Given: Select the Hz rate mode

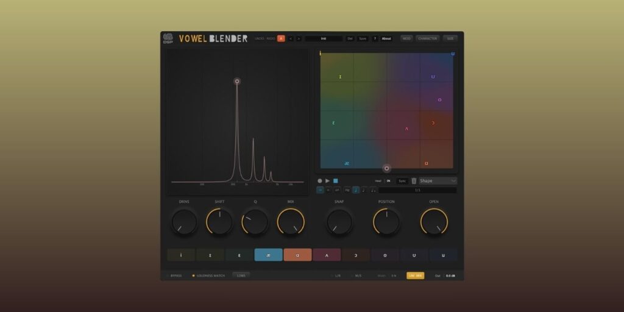Looking at the screenshot, I should pyautogui.click(x=347, y=190).
